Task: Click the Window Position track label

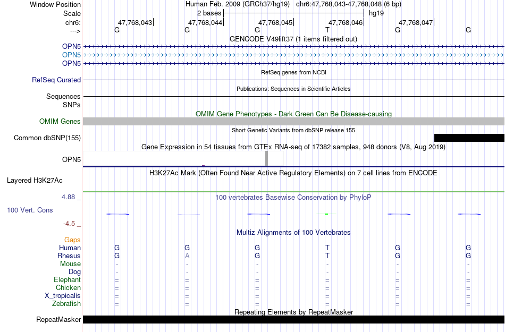Action: click(55, 4)
